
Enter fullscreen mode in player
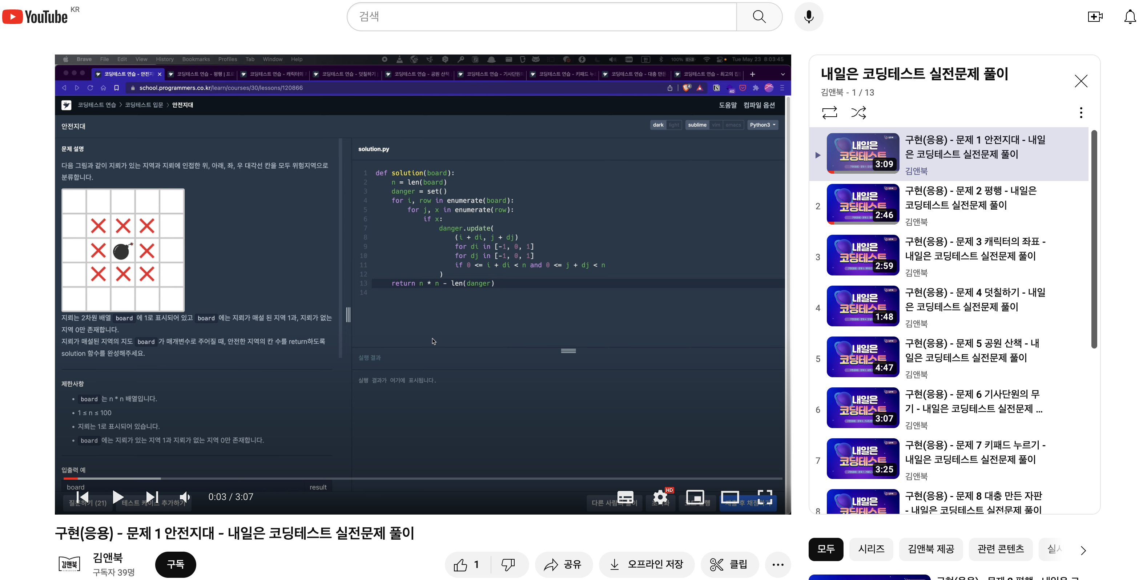[x=765, y=497]
